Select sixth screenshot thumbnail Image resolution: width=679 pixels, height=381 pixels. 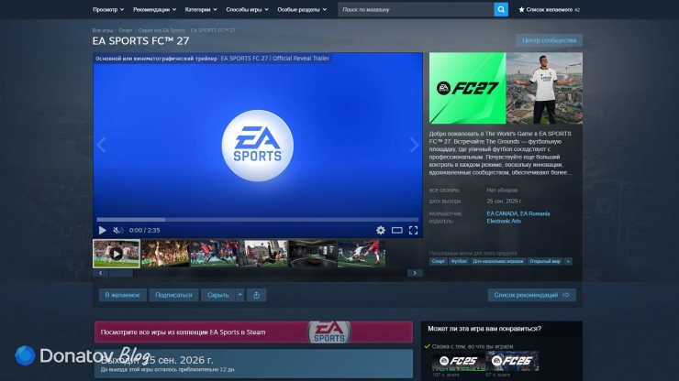point(362,254)
